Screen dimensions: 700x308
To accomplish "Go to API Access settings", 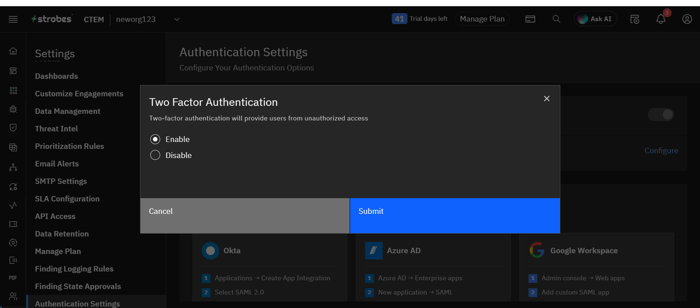I will pyautogui.click(x=55, y=216).
